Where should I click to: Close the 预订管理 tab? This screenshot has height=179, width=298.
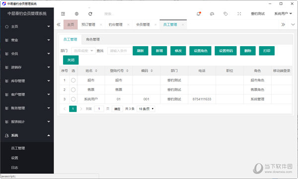(x=101, y=25)
